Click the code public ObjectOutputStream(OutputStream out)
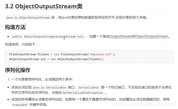This screenshot has width=178, height=109. click(x=48, y=37)
